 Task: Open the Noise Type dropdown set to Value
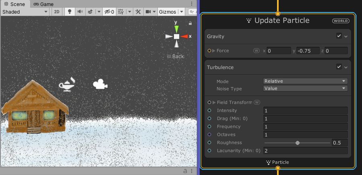[305, 88]
